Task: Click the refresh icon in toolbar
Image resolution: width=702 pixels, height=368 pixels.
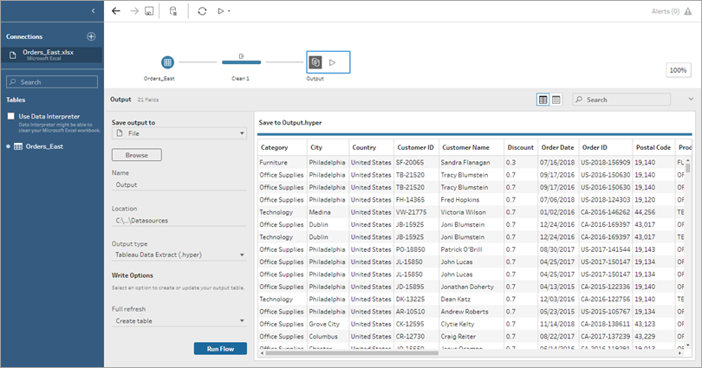Action: point(202,11)
